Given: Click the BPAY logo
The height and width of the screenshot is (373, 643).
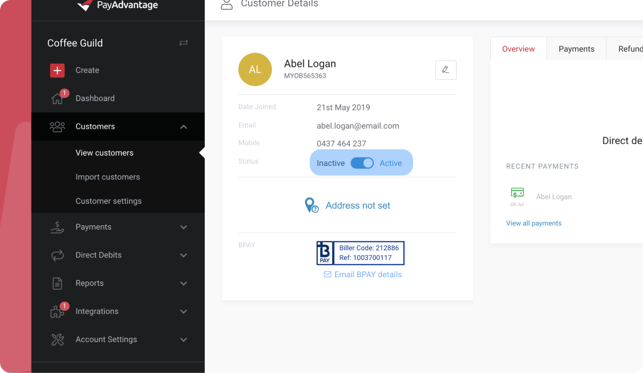Looking at the screenshot, I should click(325, 253).
